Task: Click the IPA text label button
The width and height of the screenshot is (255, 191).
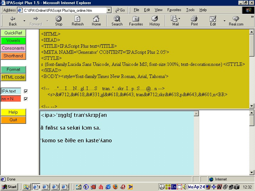Action: tap(11, 91)
